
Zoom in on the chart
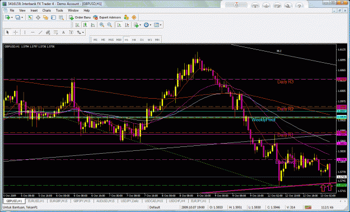[102, 25]
